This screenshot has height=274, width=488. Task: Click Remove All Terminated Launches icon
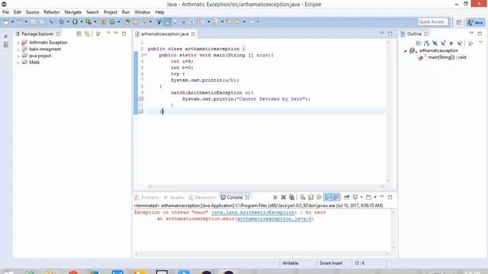click(x=291, y=197)
